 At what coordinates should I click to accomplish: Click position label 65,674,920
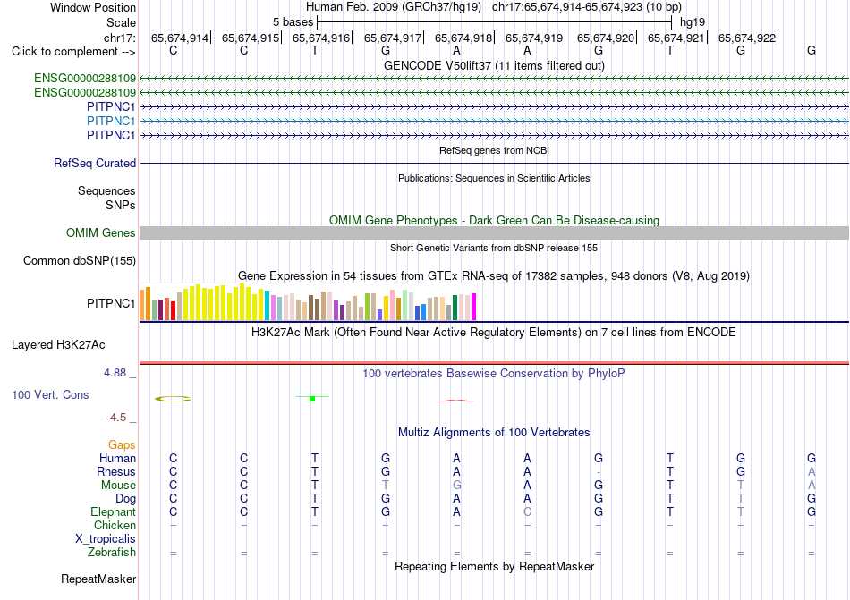(605, 38)
